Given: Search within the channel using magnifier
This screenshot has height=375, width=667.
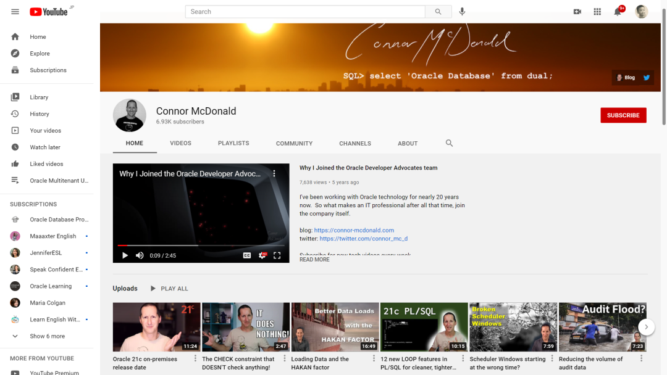Looking at the screenshot, I should pyautogui.click(x=449, y=143).
